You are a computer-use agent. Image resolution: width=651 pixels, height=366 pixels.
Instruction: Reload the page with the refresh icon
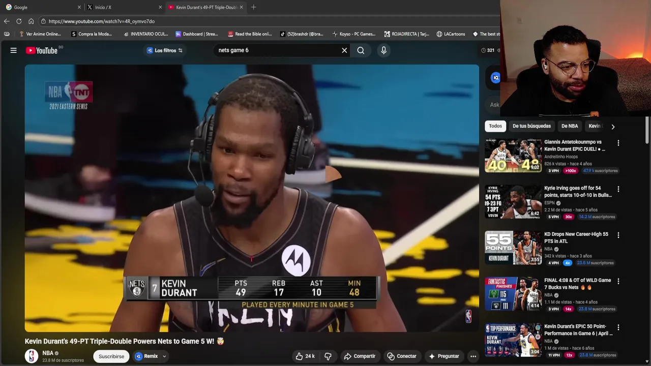tap(19, 21)
